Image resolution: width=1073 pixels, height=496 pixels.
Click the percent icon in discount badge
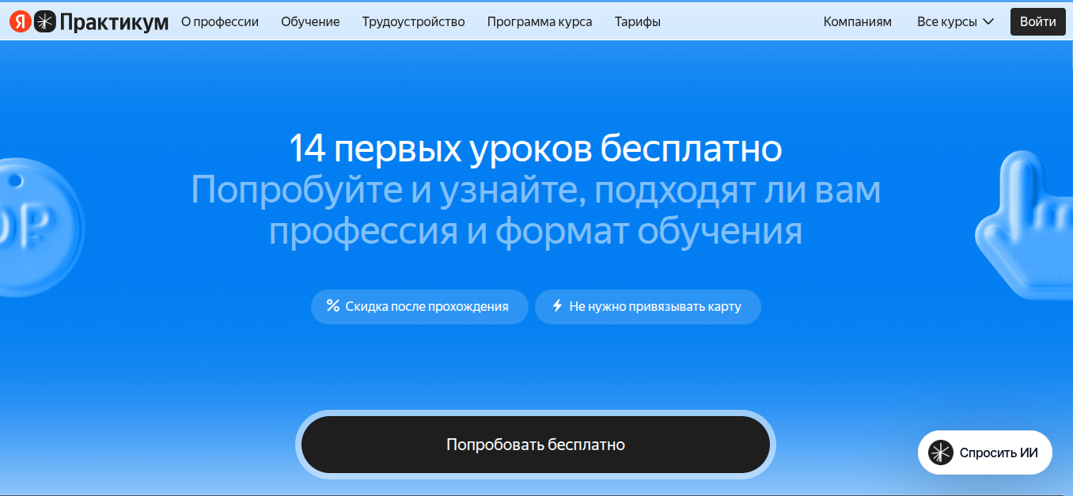[x=333, y=306]
